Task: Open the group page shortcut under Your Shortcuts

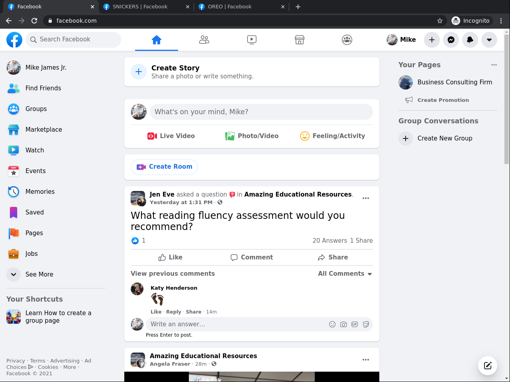Action: click(56, 317)
